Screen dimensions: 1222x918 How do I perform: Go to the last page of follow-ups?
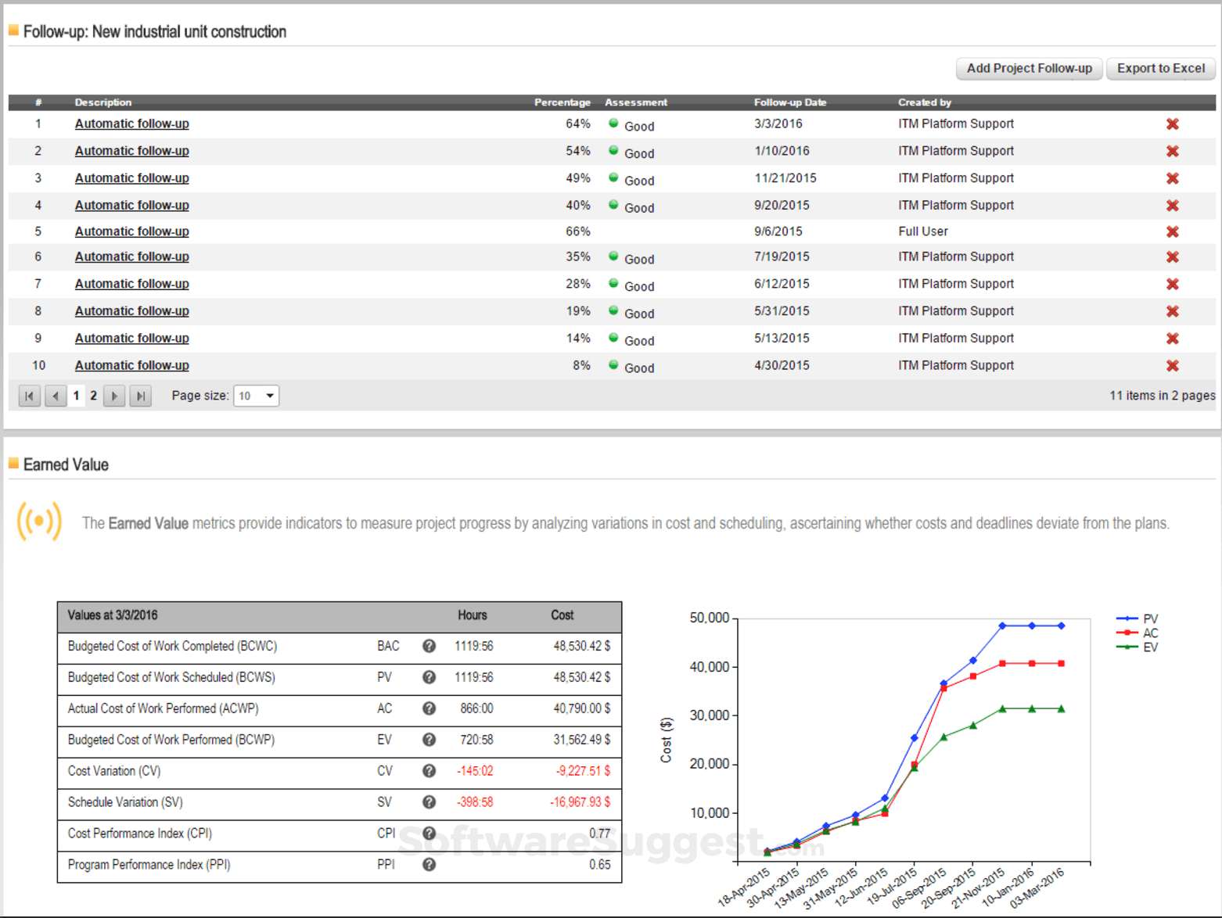(141, 396)
